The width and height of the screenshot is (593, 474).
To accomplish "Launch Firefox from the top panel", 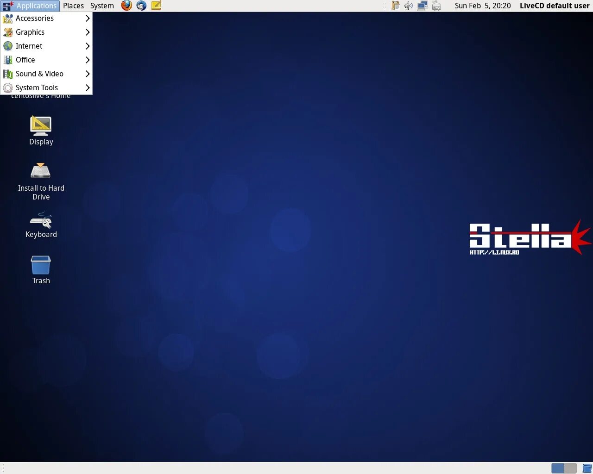I will [126, 6].
